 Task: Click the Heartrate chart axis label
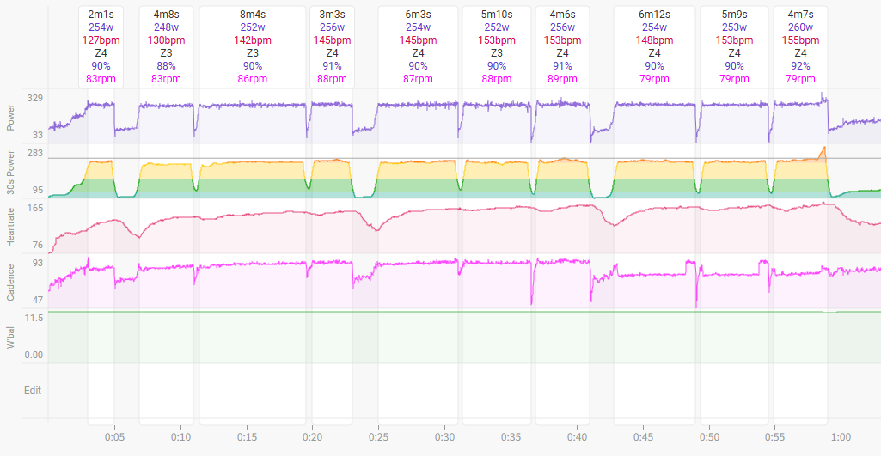[x=9, y=228]
